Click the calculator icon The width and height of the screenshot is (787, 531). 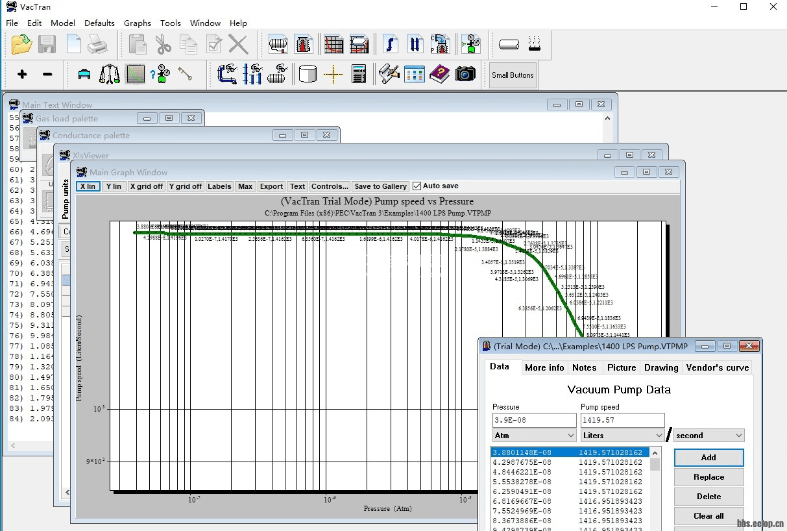click(359, 74)
